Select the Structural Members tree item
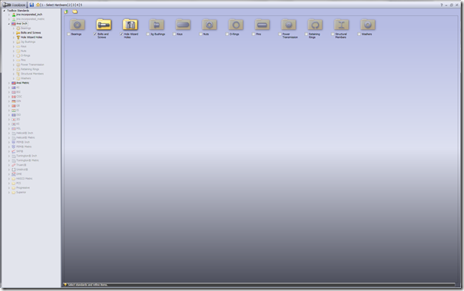The image size is (464, 291). coord(32,74)
